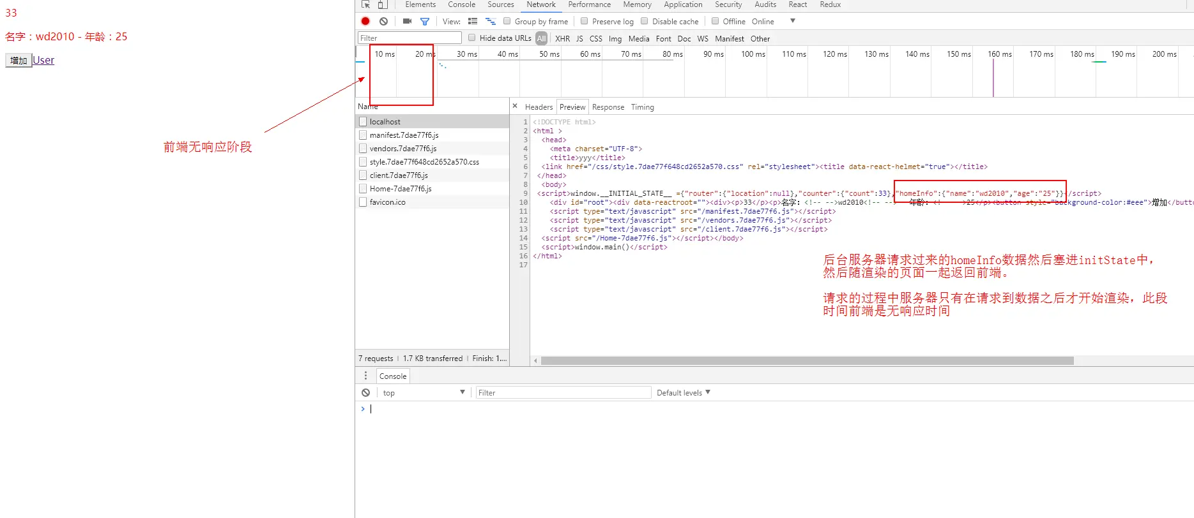Switch to large request rows view
This screenshot has width=1194, height=518.
point(473,21)
